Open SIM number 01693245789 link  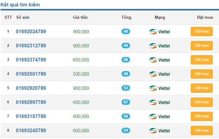pyautogui.click(x=31, y=131)
